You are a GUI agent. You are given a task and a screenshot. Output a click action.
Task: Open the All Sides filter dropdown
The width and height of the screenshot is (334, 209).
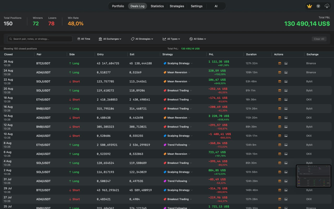pos(198,39)
